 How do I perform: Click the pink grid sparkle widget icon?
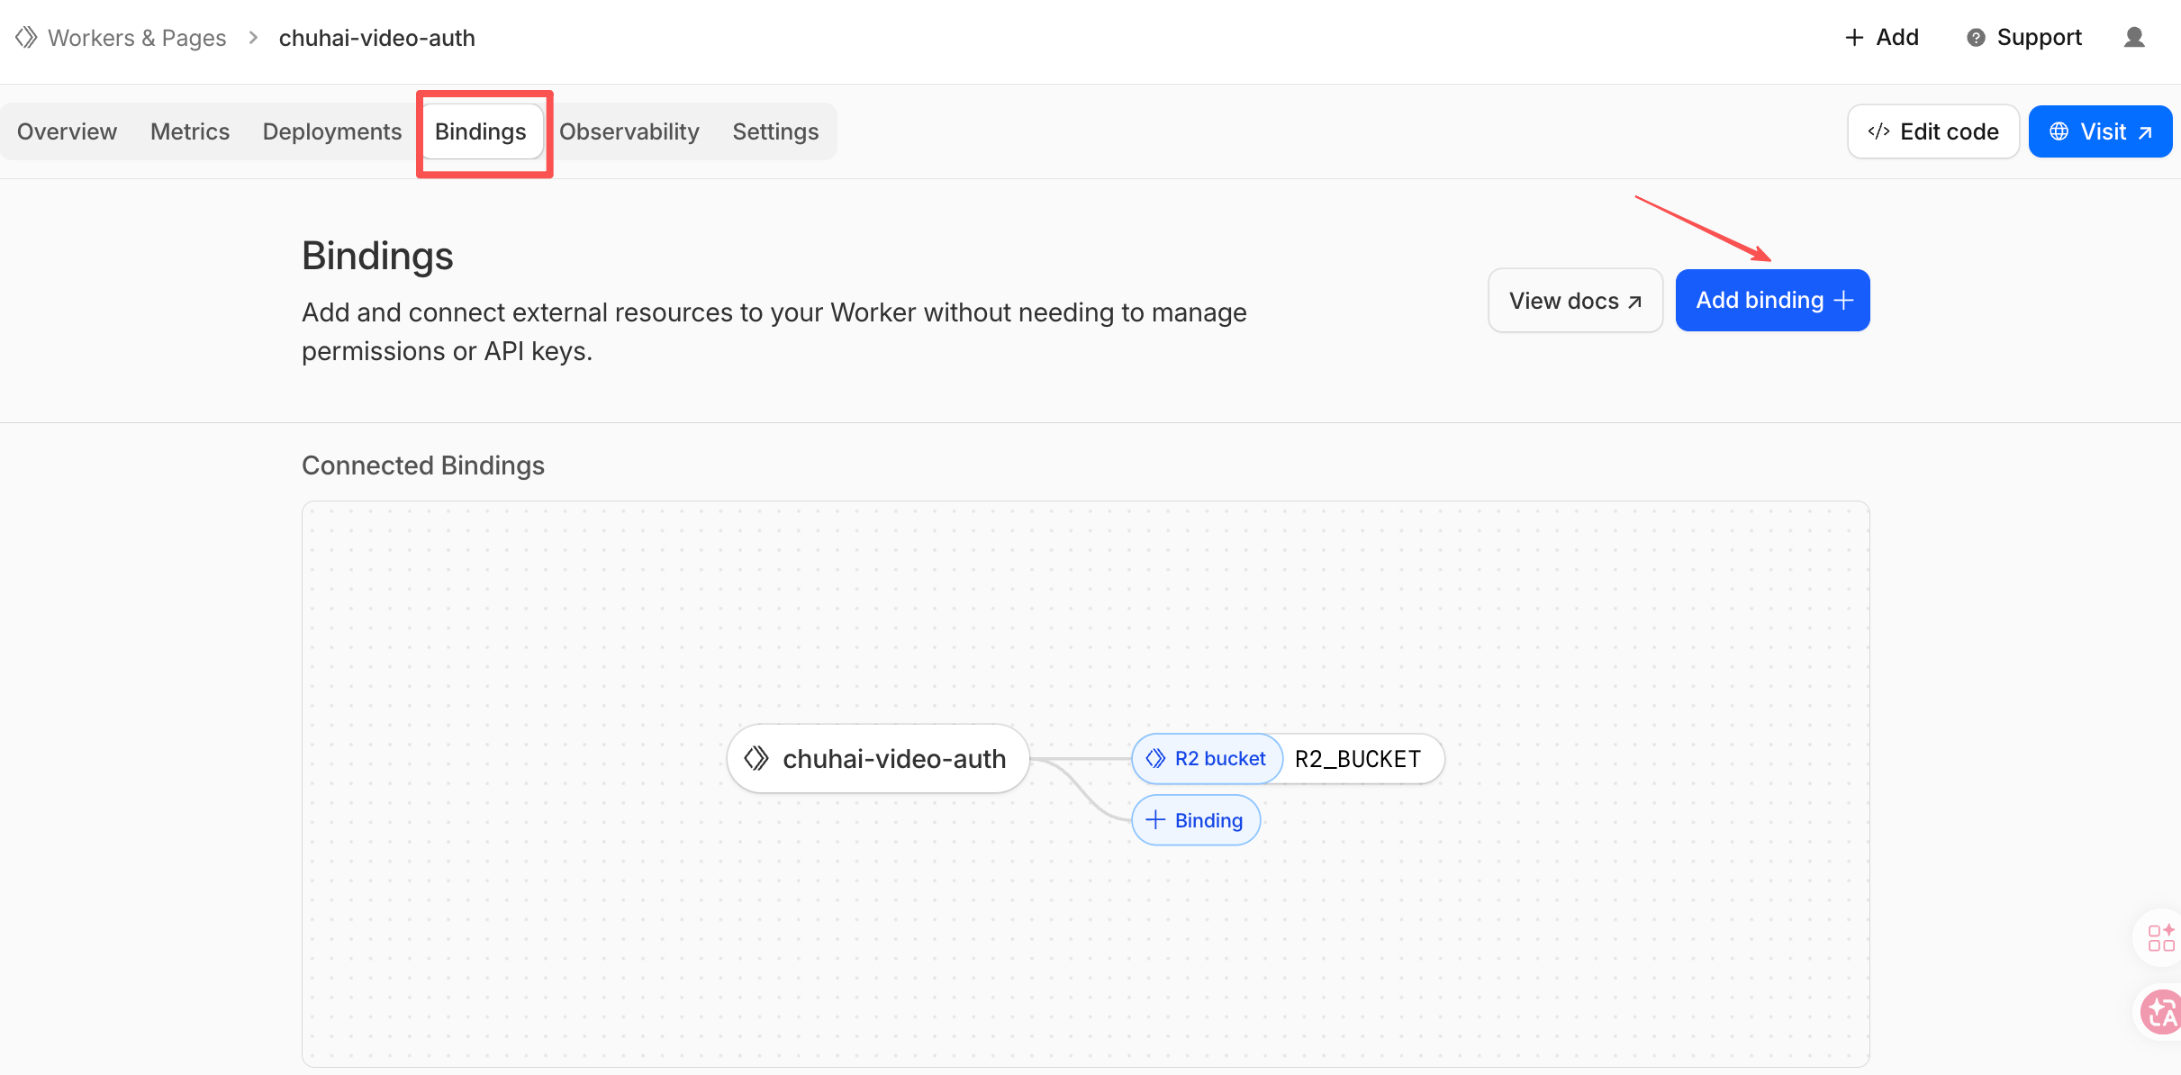(2161, 937)
